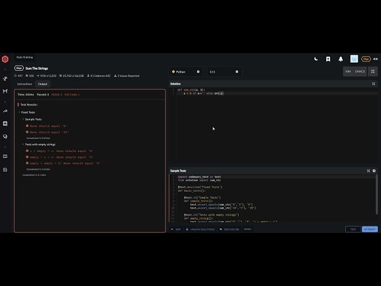Submit solution with ATTEMPT button

point(370,229)
